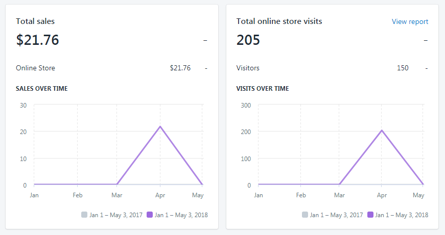
Task: Click the Mar axis label on sales chart
Action: (x=116, y=195)
